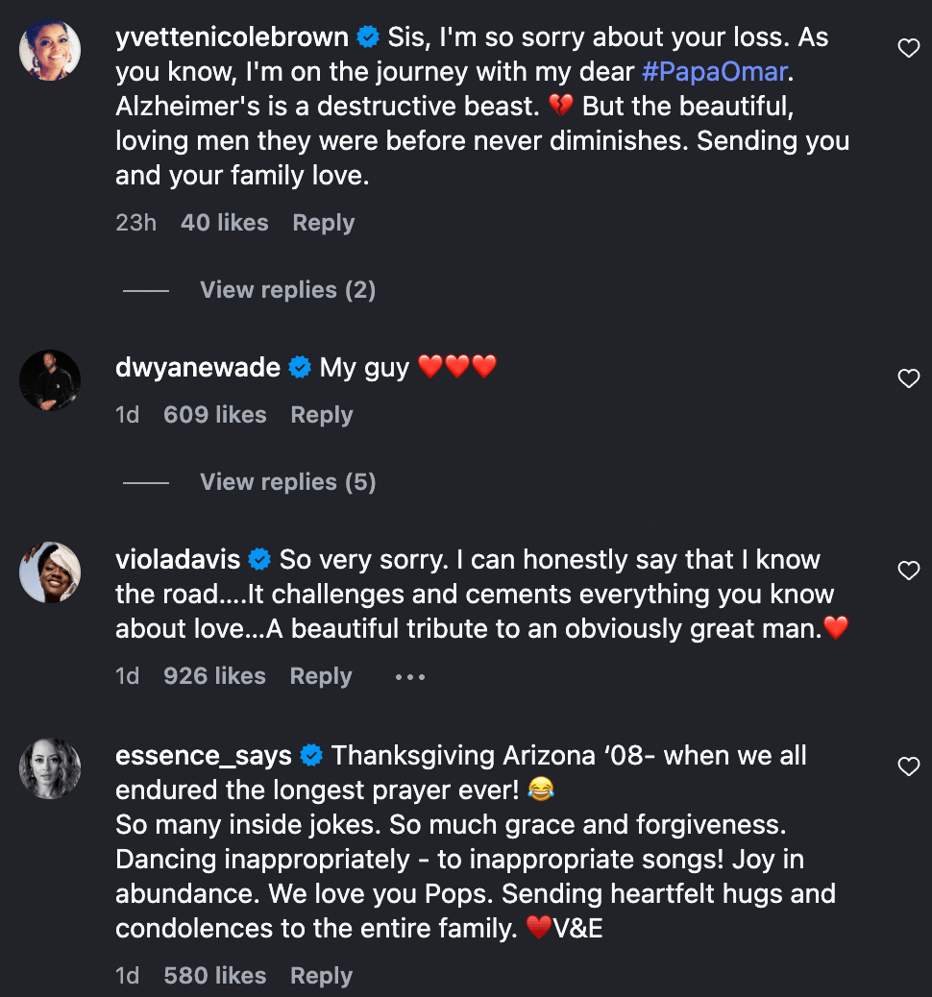
Task: Open more options on violadavis's comment
Action: click(409, 677)
